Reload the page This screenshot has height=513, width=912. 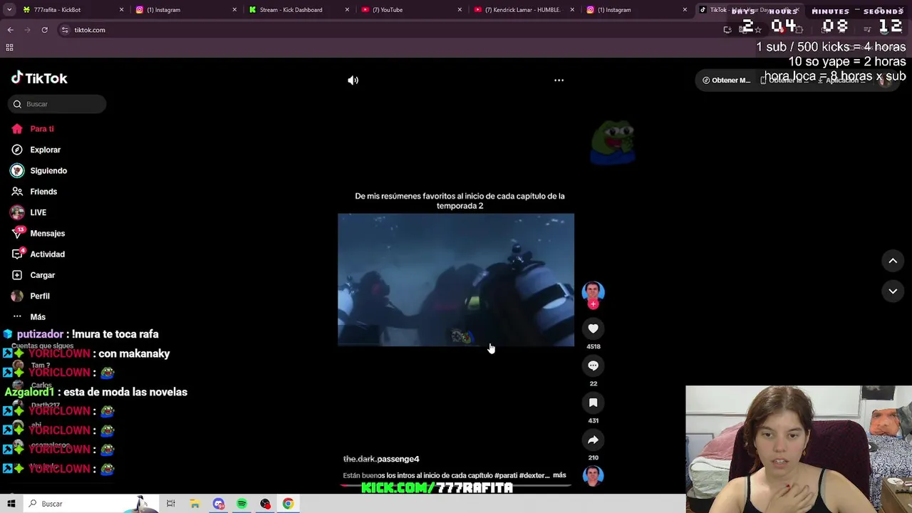click(x=44, y=30)
